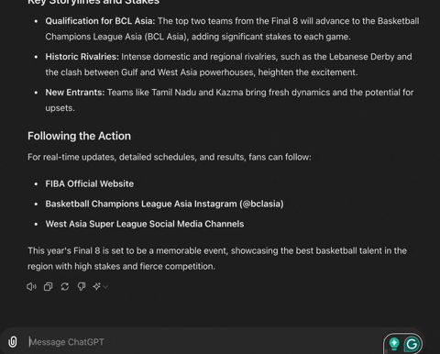
Task: Open the Grammarly G button
Action: 412,344
